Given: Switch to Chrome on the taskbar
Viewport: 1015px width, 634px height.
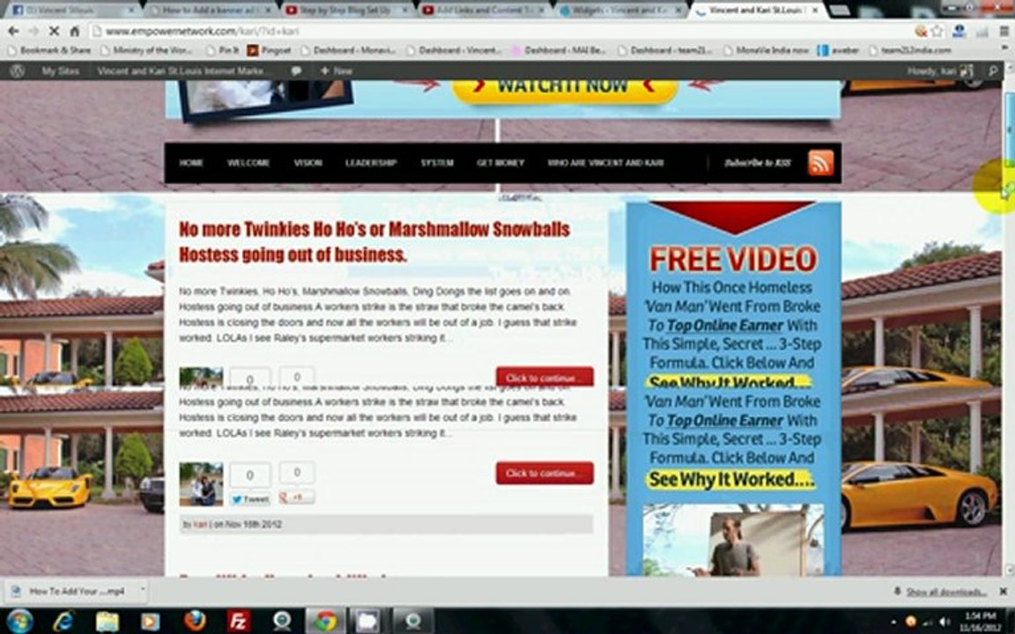Looking at the screenshot, I should click(326, 621).
